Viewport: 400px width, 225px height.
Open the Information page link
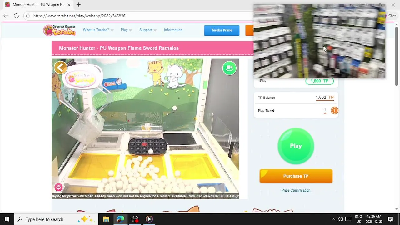(173, 30)
